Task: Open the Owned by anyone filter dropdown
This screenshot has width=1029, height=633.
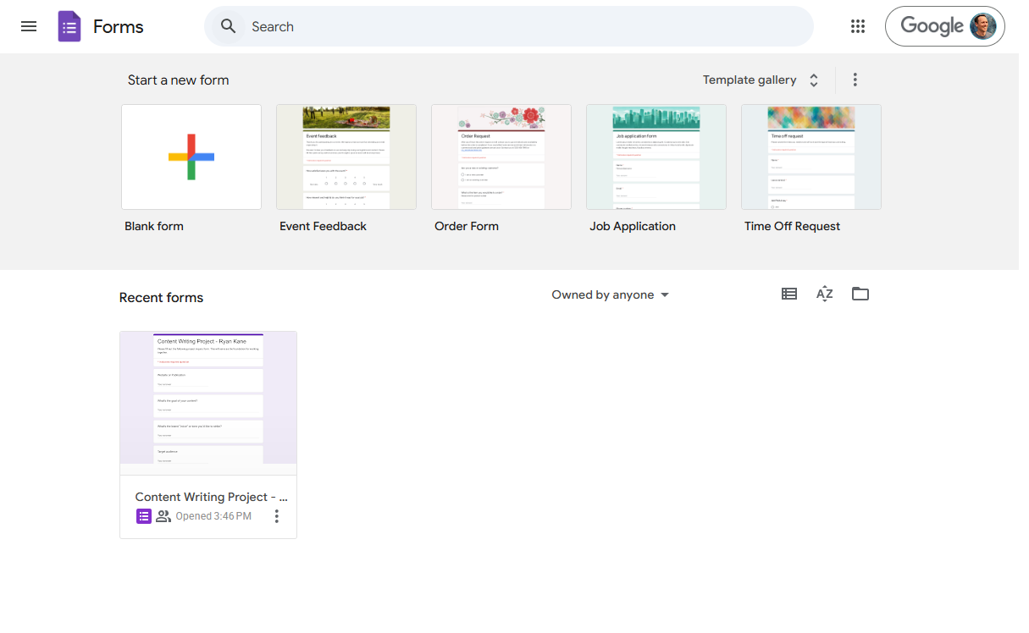Action: [x=610, y=294]
